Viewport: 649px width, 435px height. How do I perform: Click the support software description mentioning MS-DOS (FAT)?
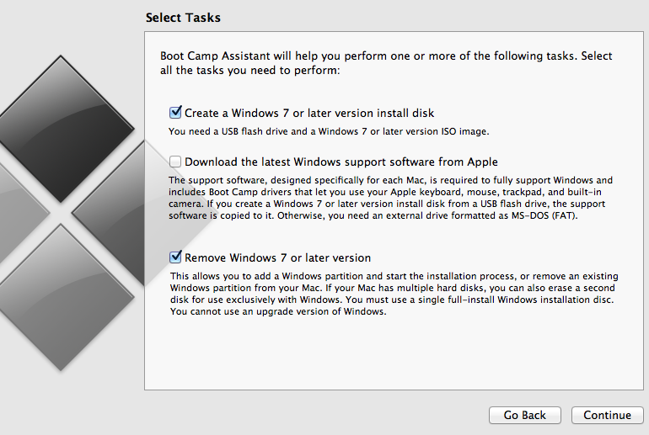390,198
